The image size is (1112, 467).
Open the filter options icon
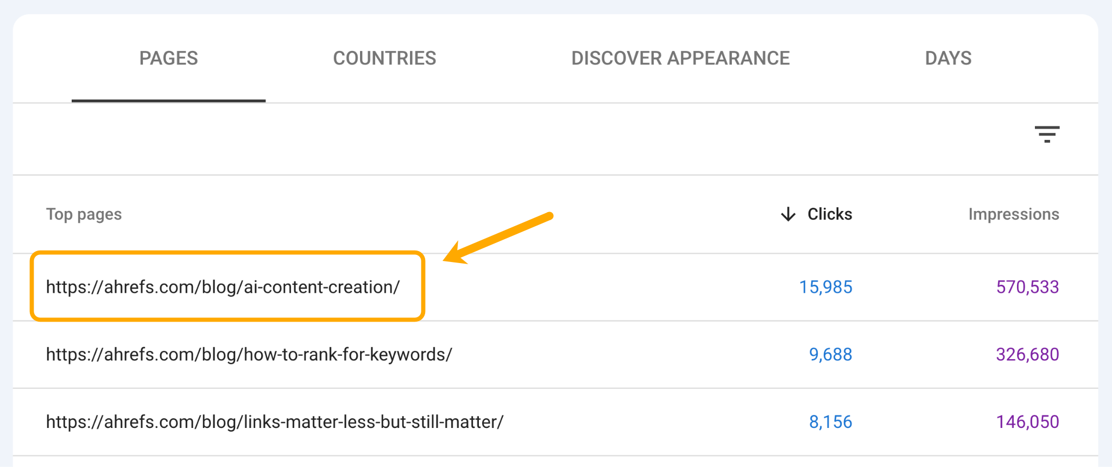1047,134
